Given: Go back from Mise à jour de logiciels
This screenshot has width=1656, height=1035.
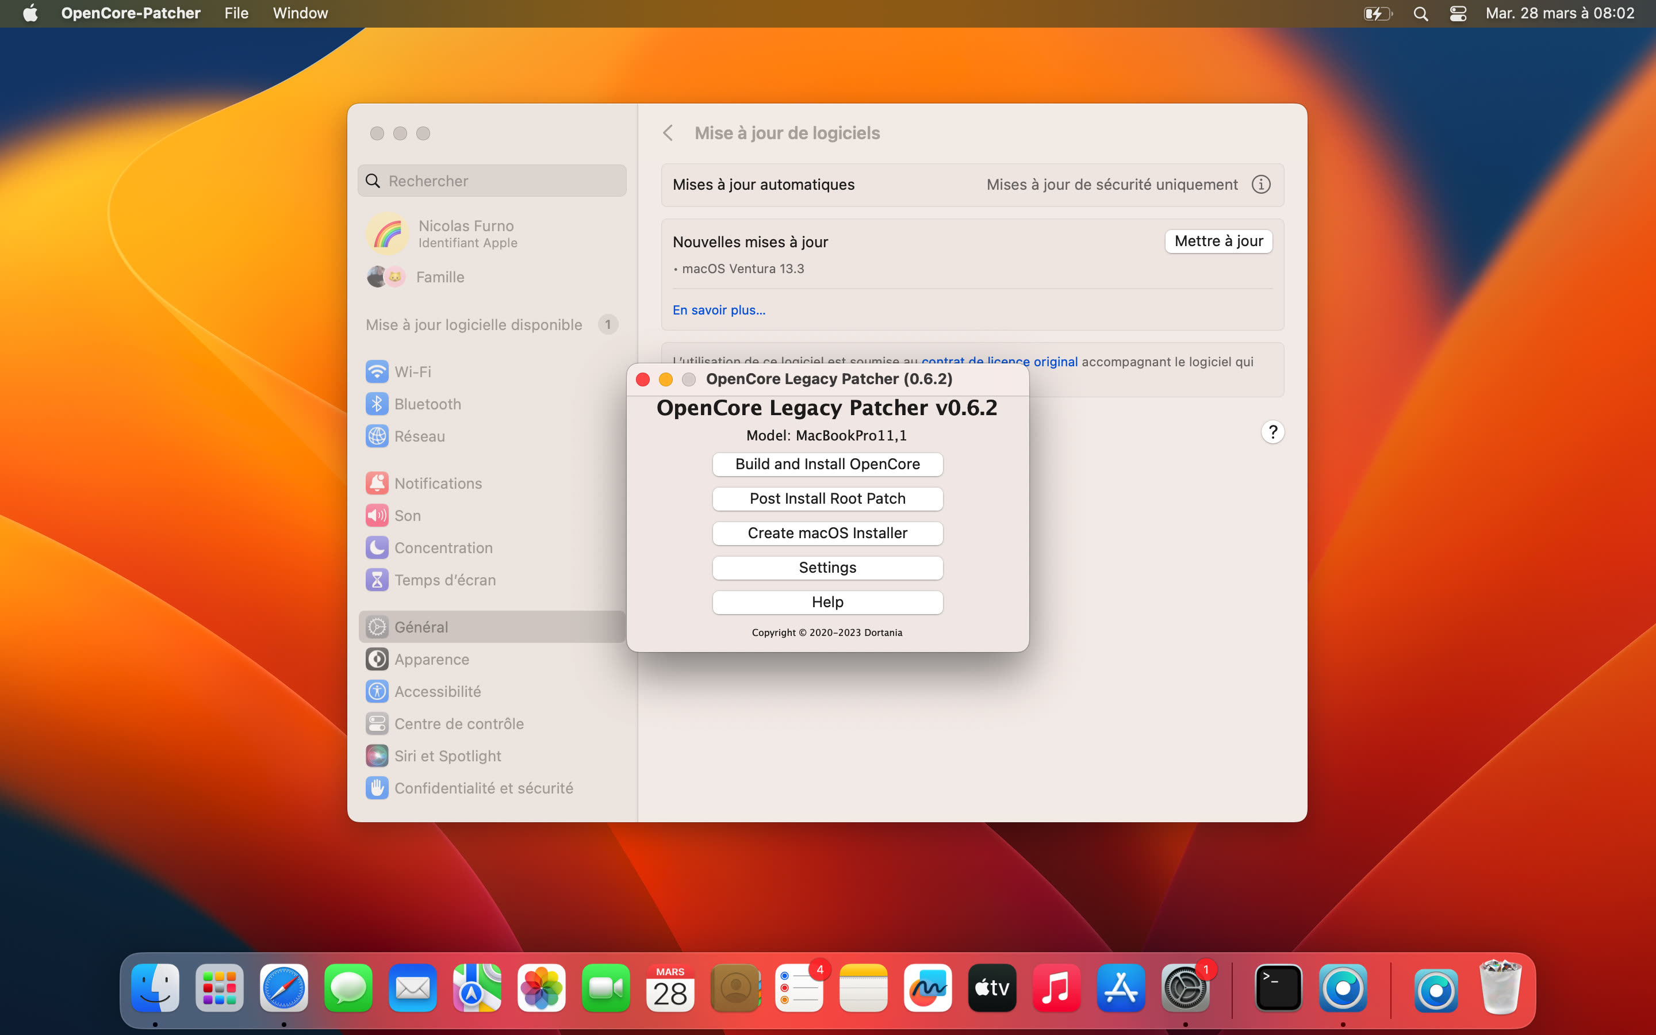Looking at the screenshot, I should (668, 133).
